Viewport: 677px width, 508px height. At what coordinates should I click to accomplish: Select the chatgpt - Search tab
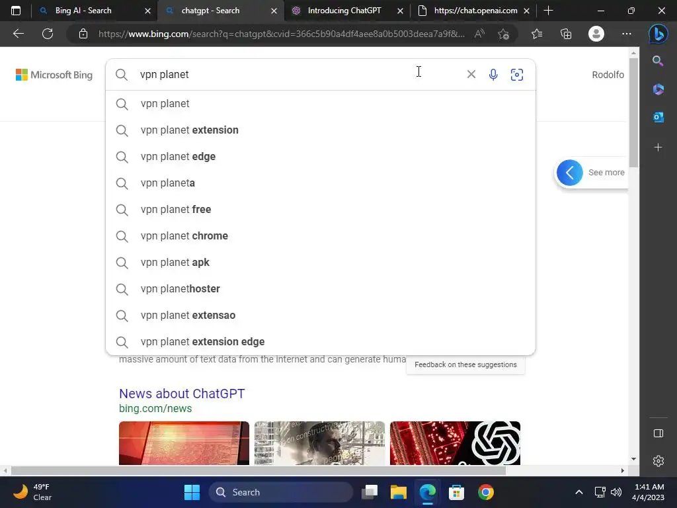tap(210, 11)
